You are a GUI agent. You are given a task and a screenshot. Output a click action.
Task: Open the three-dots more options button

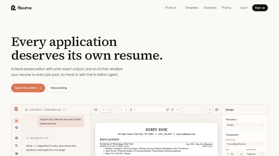(210, 110)
